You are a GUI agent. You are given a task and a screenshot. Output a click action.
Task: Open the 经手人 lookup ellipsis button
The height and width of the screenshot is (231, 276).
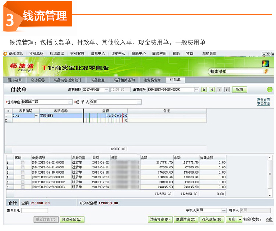139,102
